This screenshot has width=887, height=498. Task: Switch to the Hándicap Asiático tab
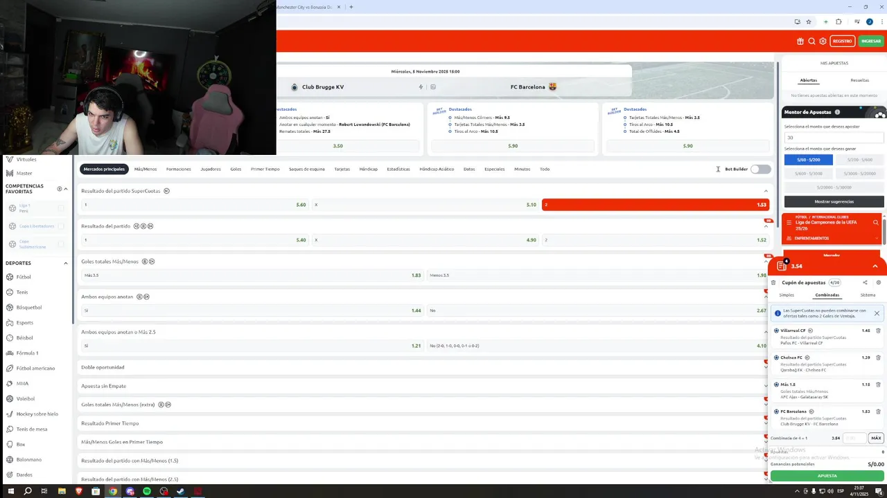(x=437, y=169)
